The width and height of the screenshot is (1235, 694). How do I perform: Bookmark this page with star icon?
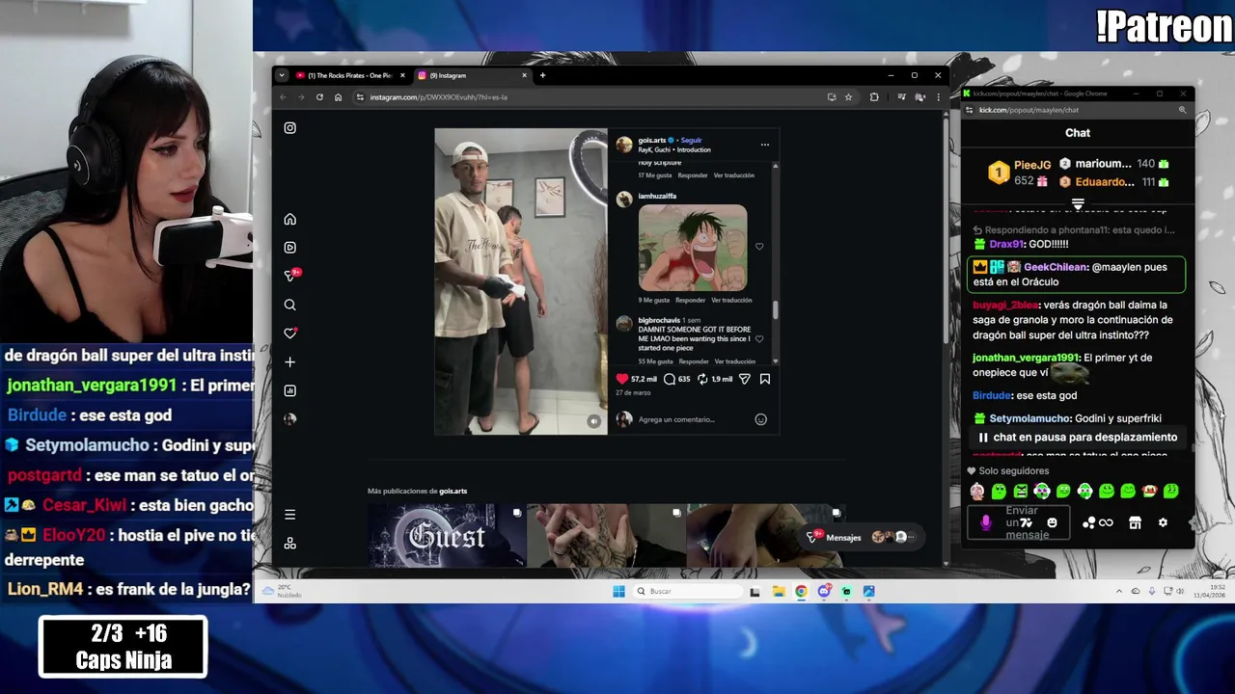click(x=848, y=96)
